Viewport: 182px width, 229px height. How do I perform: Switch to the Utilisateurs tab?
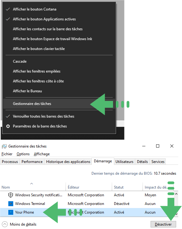(124, 162)
